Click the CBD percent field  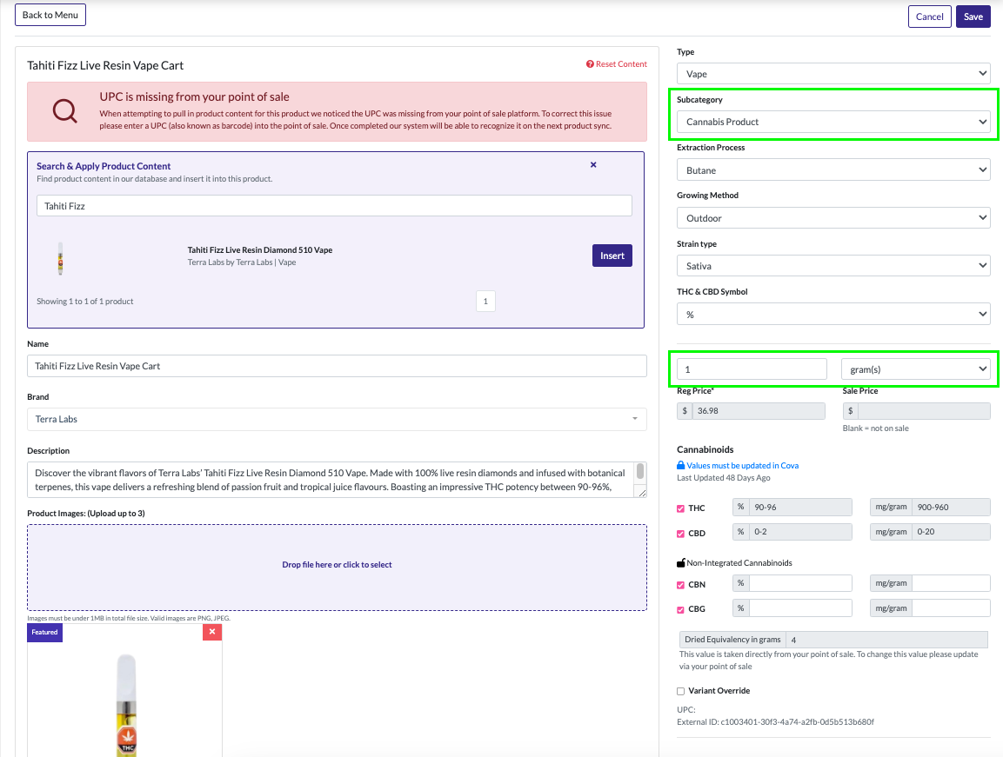point(800,532)
